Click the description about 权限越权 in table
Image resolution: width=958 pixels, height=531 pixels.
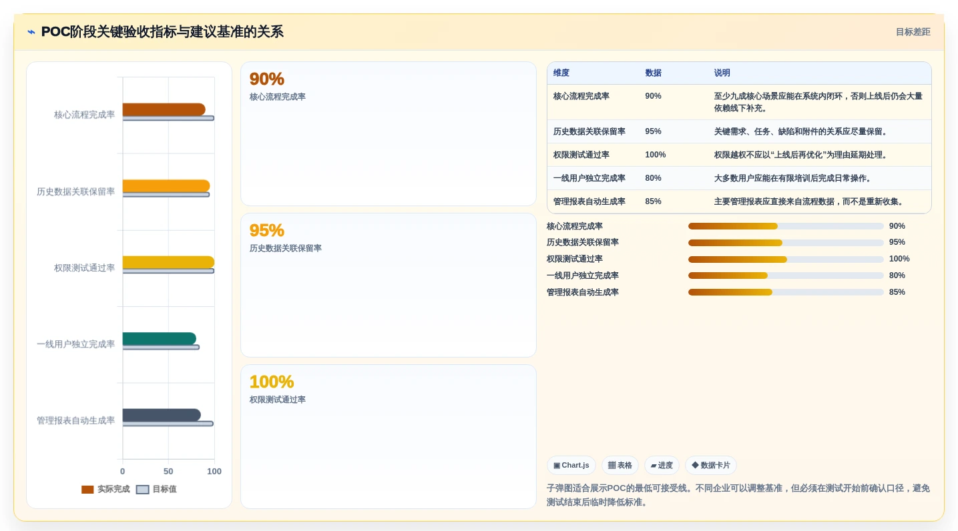[802, 155]
